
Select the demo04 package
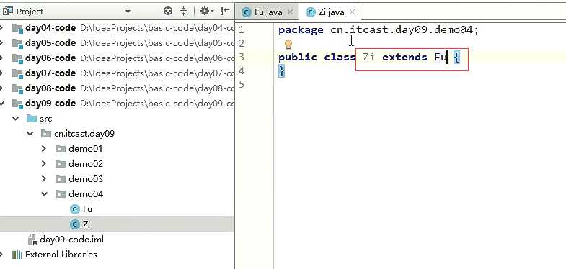pyautogui.click(x=86, y=194)
